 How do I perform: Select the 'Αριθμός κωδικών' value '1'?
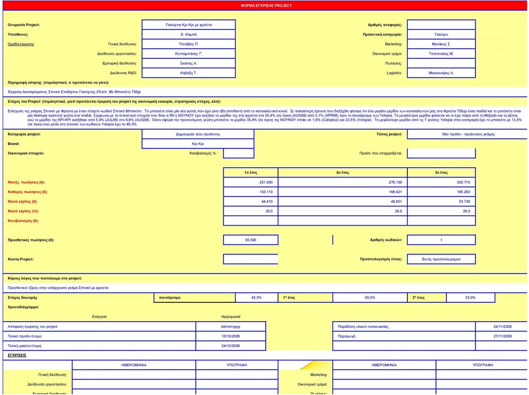[441, 240]
